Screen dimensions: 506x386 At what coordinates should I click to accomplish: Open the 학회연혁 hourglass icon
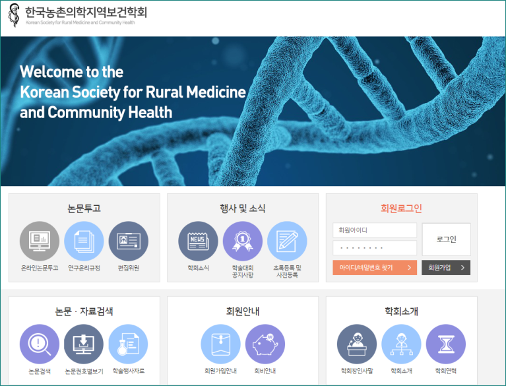point(446,344)
